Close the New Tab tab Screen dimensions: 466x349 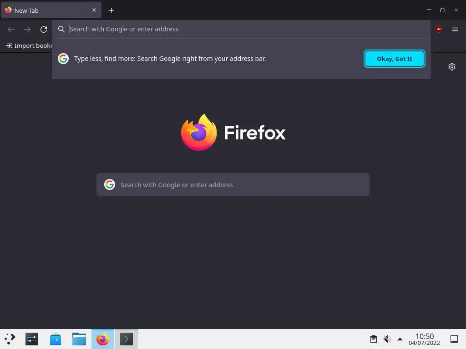point(94,10)
